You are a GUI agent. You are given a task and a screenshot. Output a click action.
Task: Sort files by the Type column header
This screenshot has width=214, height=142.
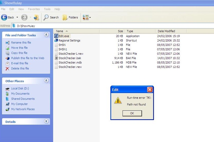[140, 31]
